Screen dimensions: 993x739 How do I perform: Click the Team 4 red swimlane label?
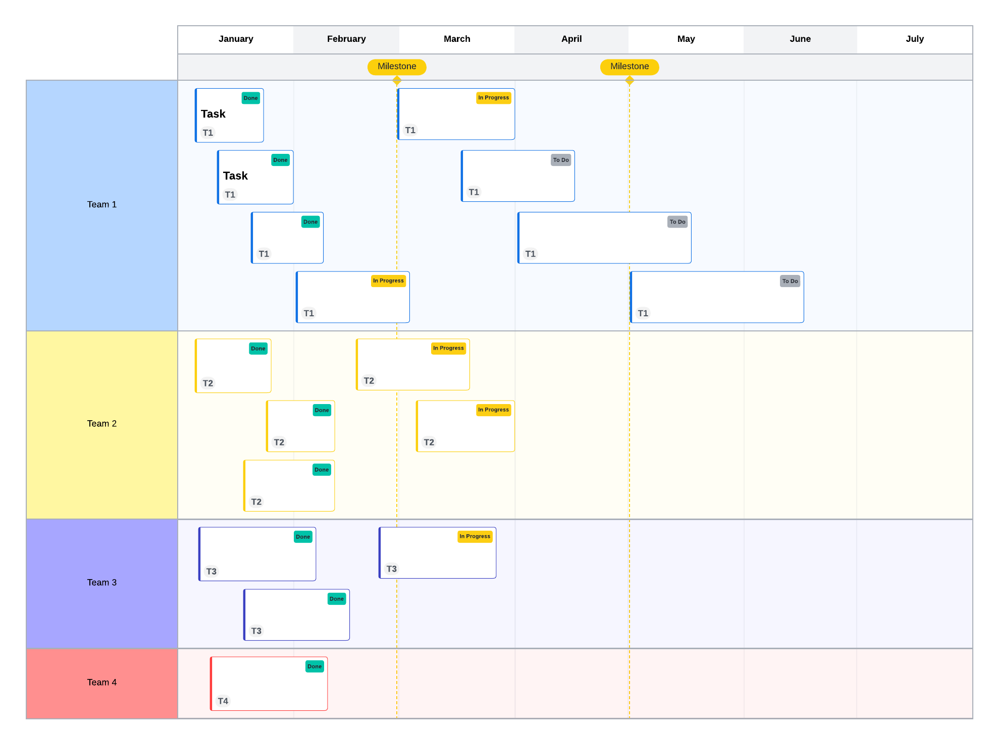coord(101,683)
